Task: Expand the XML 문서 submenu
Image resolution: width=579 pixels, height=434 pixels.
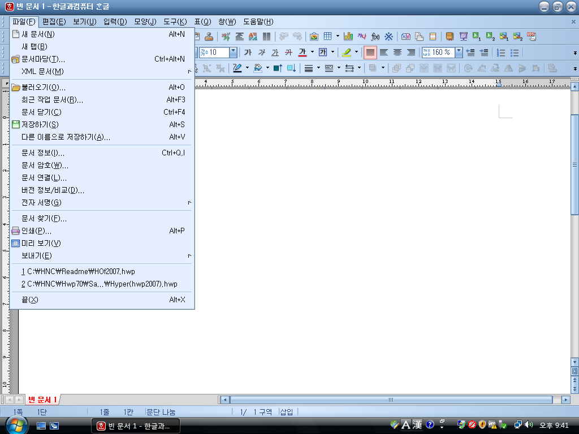Action: point(102,71)
